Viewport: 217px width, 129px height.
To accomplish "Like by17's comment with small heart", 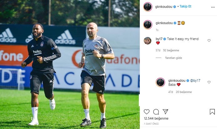I will coord(209,40).
